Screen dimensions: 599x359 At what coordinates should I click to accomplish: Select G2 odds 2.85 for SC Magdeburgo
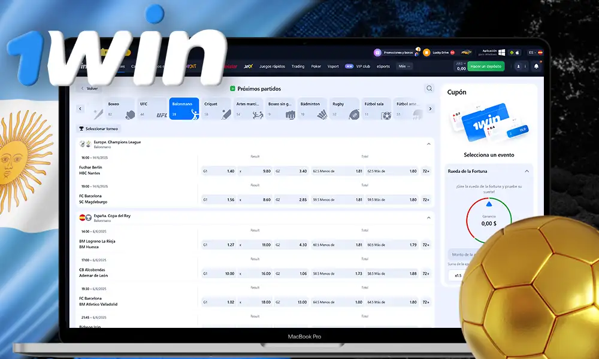pyautogui.click(x=291, y=200)
